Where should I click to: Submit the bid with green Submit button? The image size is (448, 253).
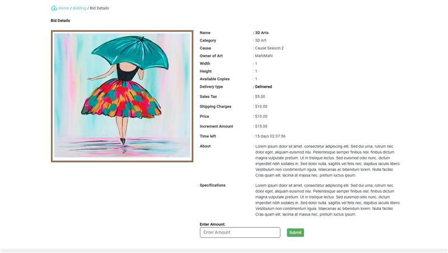click(x=295, y=232)
